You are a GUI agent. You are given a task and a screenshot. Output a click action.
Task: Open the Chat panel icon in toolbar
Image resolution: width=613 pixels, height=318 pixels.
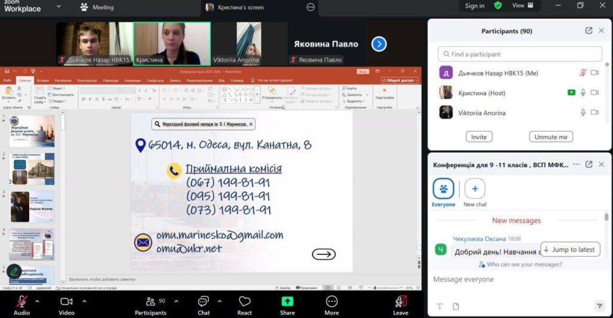(x=204, y=301)
